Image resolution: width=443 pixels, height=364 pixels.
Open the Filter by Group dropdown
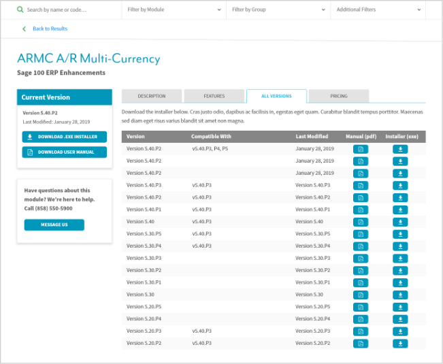(278, 10)
